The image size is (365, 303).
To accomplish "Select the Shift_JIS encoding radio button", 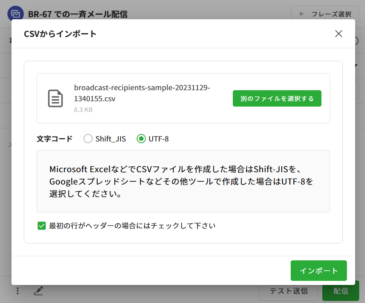I will (x=88, y=139).
